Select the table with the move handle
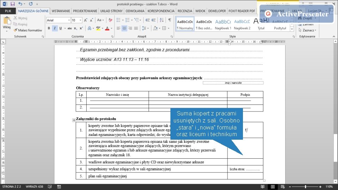Screen dimensions: 338x190 click(74, 120)
